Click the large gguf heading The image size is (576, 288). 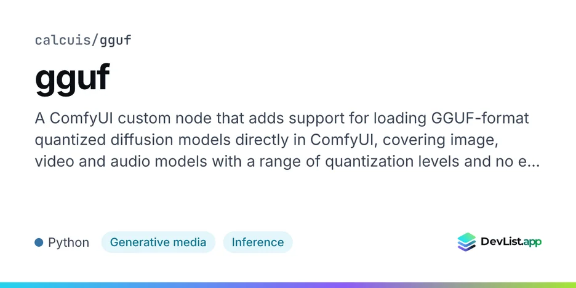click(x=73, y=80)
